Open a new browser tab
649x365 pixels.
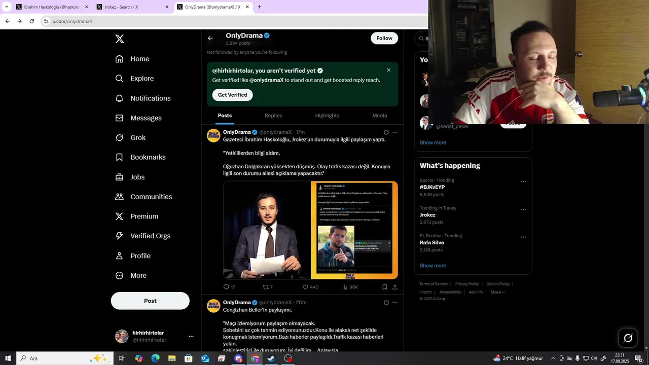point(260,7)
